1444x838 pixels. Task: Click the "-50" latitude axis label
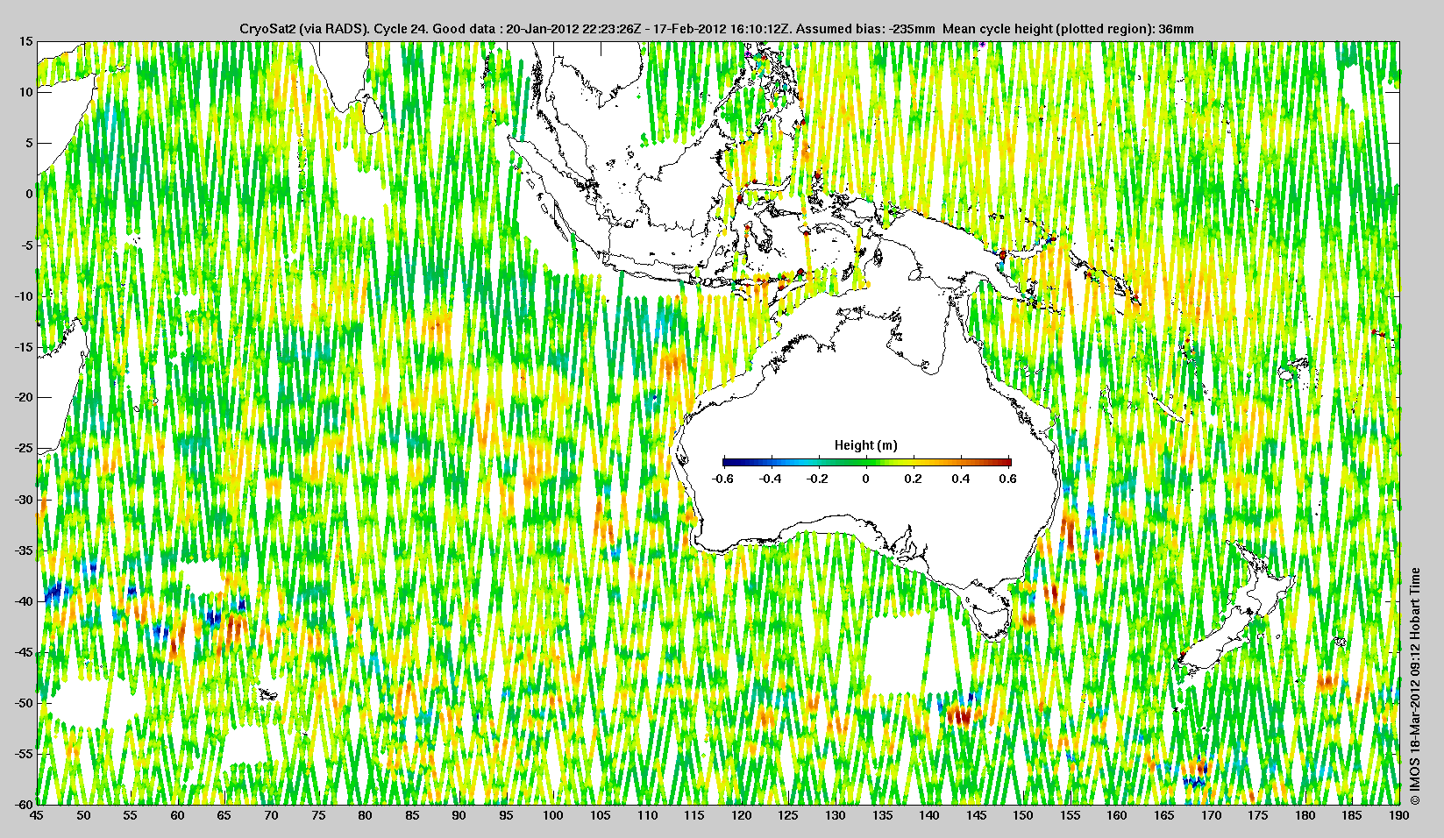[25, 703]
